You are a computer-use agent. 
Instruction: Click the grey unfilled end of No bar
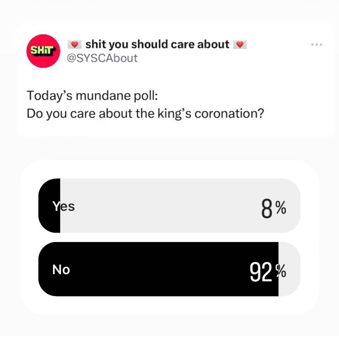(x=289, y=269)
